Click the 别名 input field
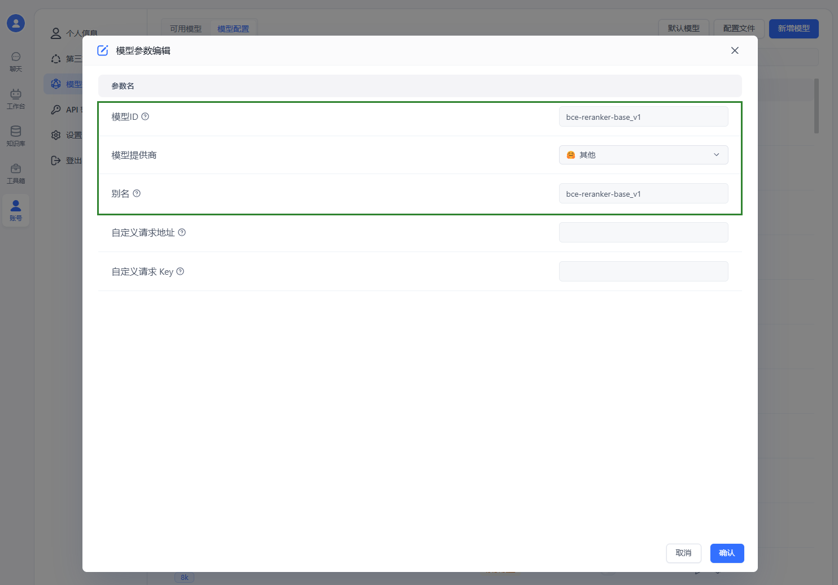This screenshot has height=585, width=838. click(644, 193)
